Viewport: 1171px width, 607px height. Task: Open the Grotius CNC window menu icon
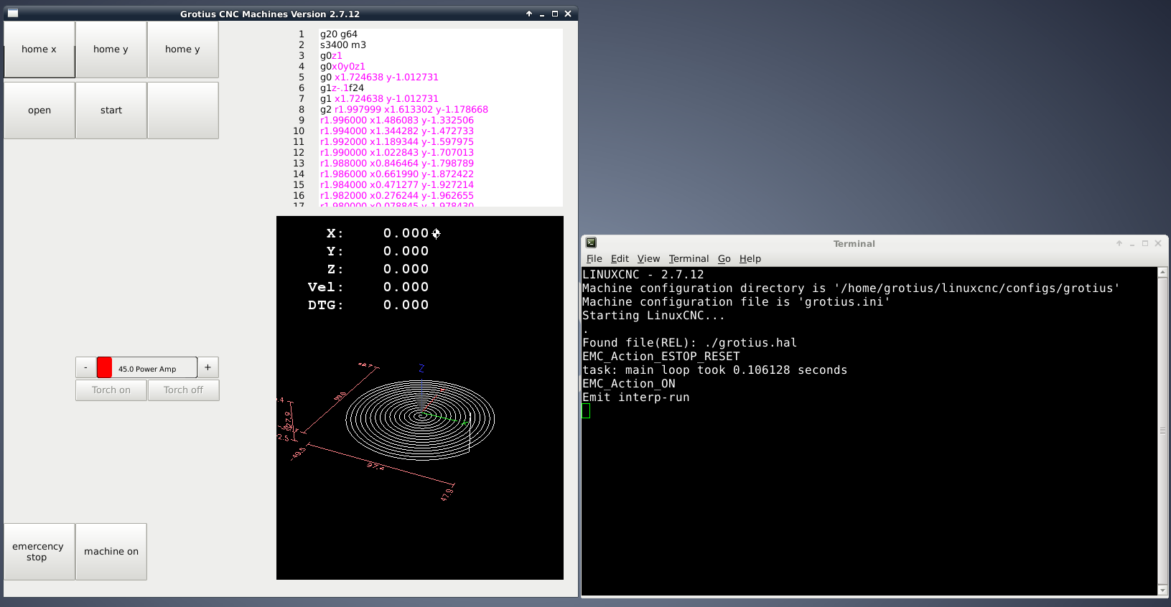click(x=13, y=13)
